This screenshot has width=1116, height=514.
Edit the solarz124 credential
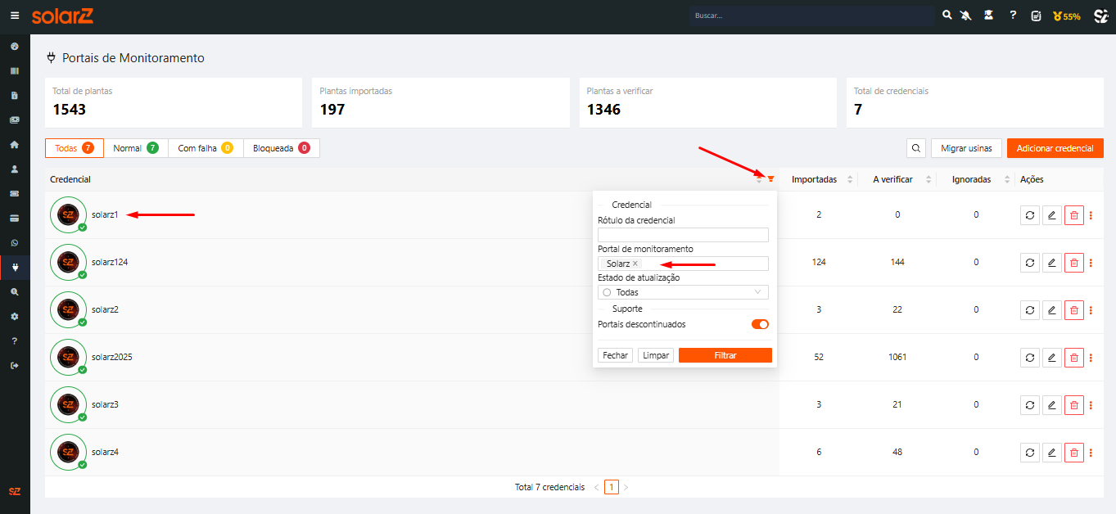click(1052, 263)
